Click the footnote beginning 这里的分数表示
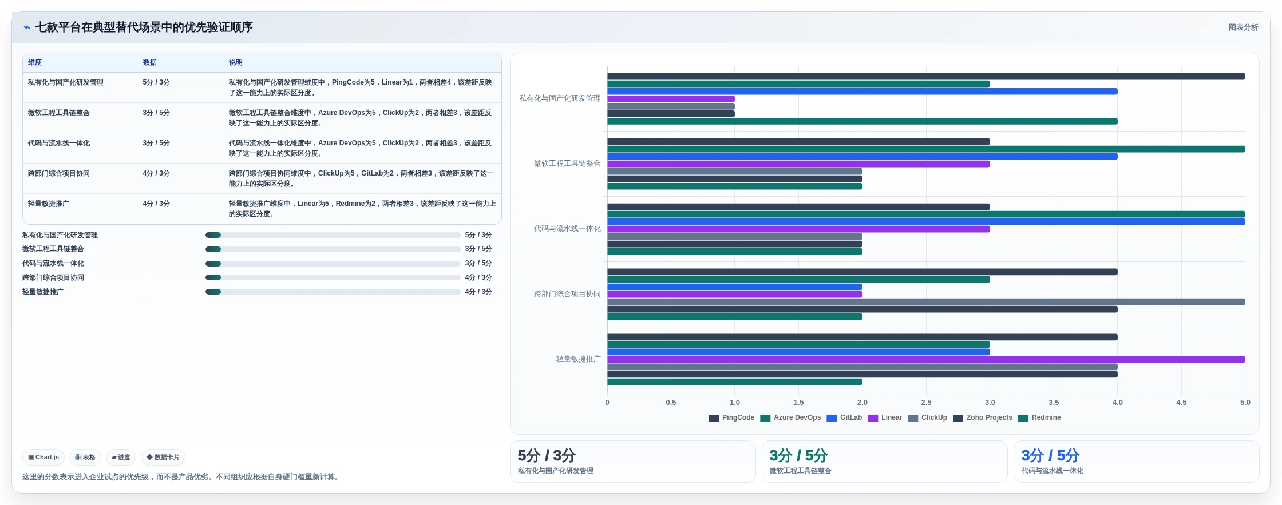 coord(182,477)
